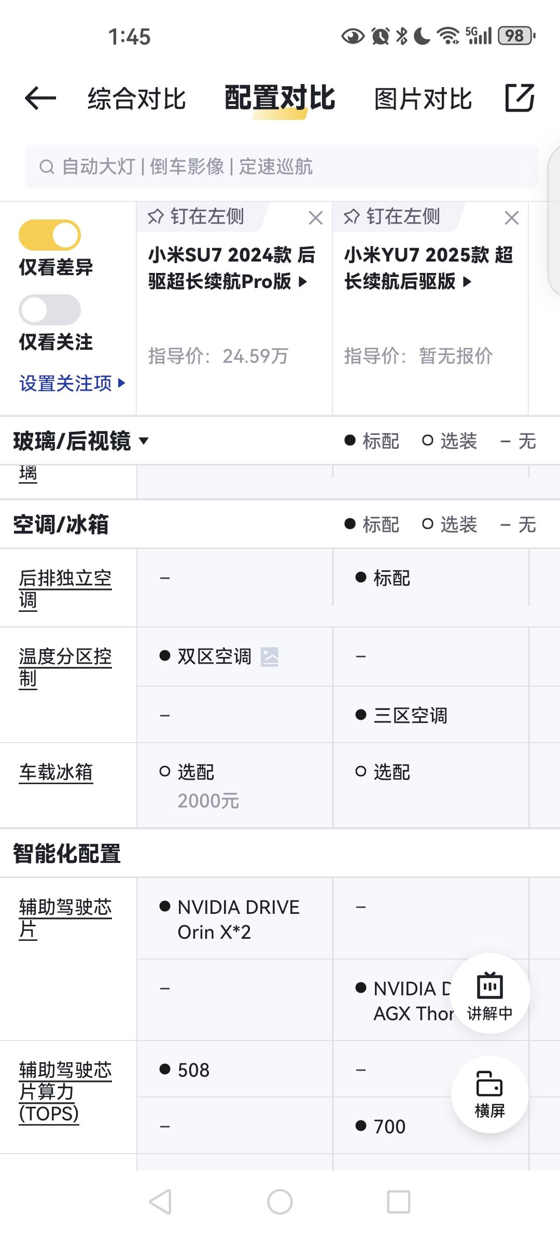
Task: Switch to landscape with 横屏 button
Action: (489, 1095)
